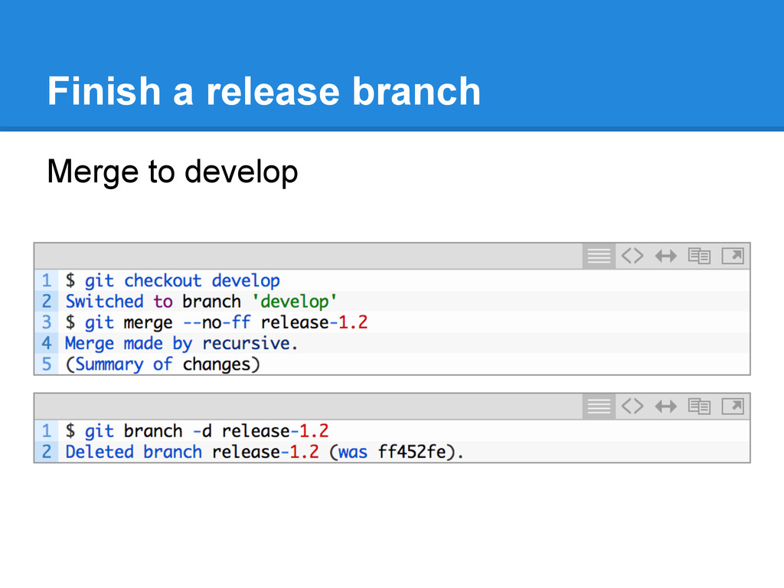
Task: Toggle plain code view in second code block
Action: [x=632, y=406]
